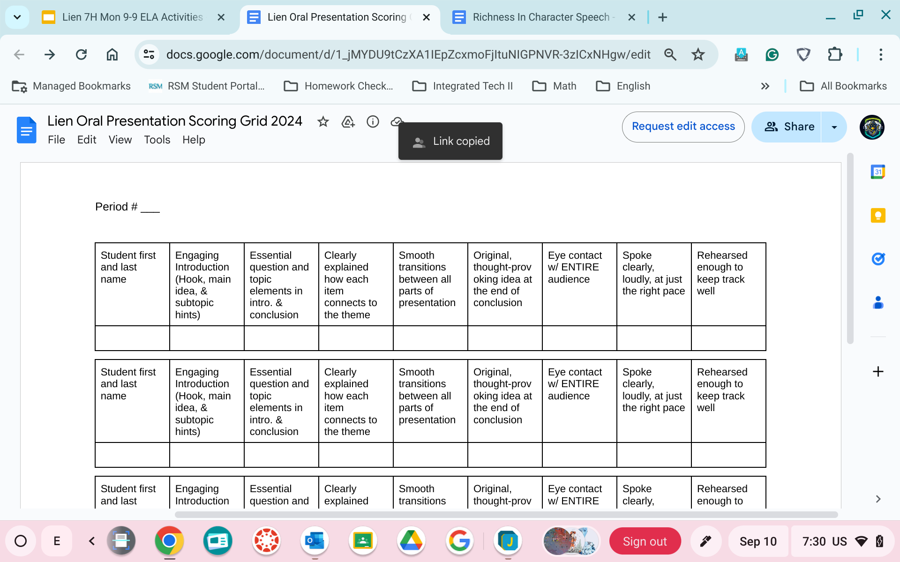Open Google Keep side panel

pos(877,216)
